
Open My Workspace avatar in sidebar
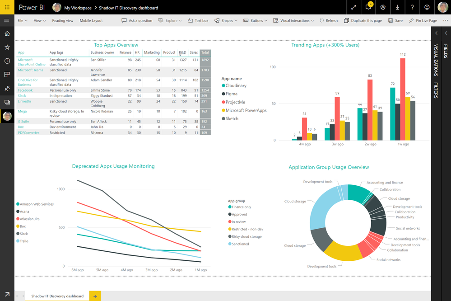tap(7, 116)
